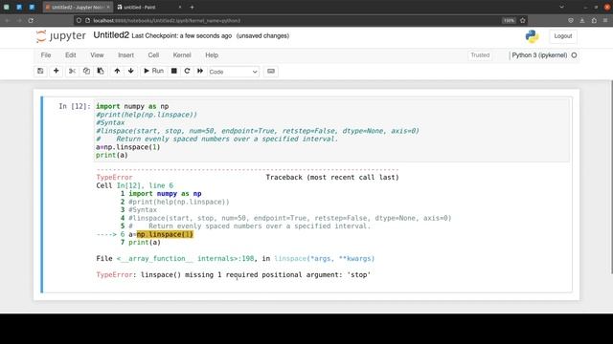613x344 pixels.
Task: Click the highlighted np.linspace(1) in traceback
Action: tap(165, 234)
